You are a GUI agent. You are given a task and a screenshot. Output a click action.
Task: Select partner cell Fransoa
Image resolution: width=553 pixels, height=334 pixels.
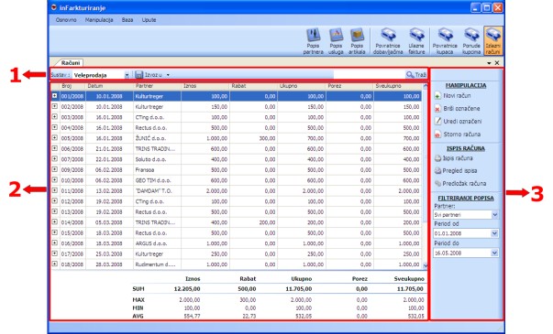click(x=158, y=169)
